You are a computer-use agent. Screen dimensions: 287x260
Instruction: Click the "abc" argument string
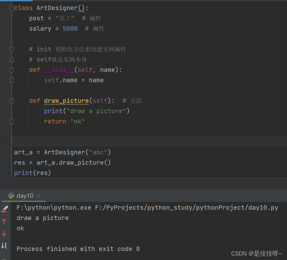98,152
